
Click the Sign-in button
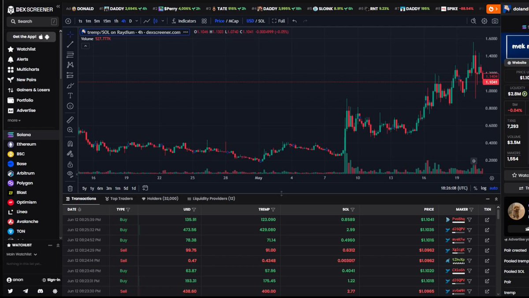coord(51,280)
